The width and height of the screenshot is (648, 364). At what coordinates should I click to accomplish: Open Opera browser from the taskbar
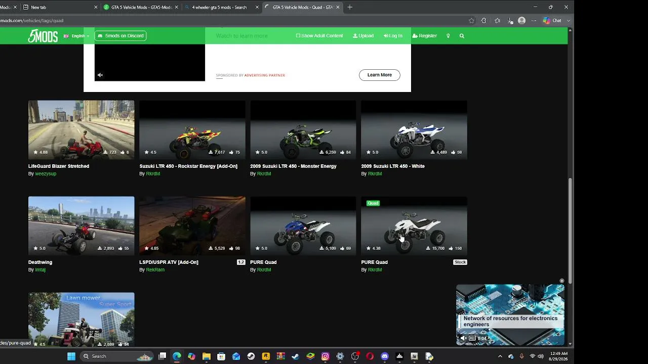[370, 356]
